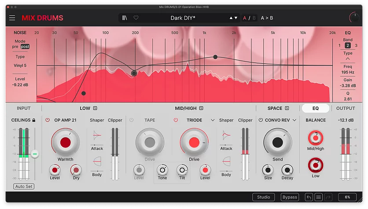368x209 pixels.
Task: Click the NOISE panel header
Action: 20,33
